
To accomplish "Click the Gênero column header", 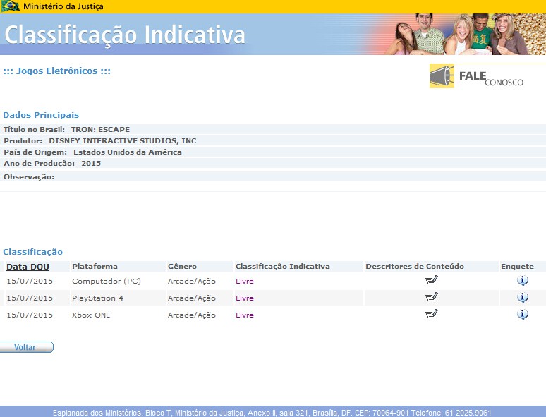I will point(182,267).
